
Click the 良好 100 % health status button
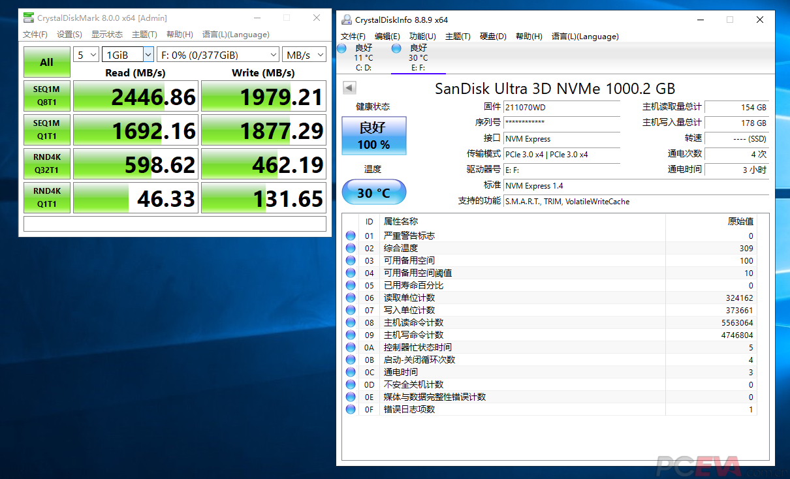374,136
